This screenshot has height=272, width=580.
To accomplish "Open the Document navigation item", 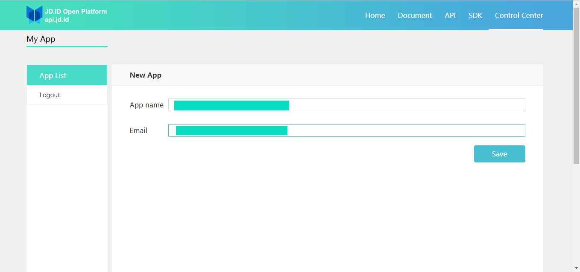I will pos(415,15).
